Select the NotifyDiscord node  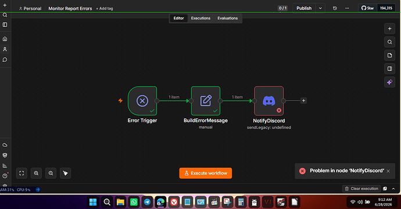(x=268, y=101)
